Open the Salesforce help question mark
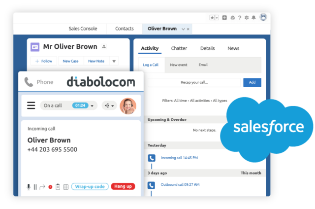315x209 pixels. pos(240,18)
